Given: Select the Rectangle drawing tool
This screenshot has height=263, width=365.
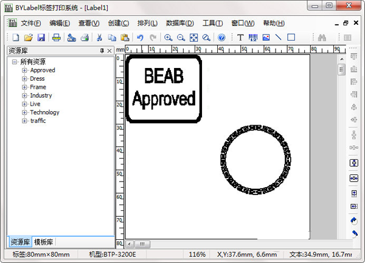Looking at the screenshot, I should click(291, 37).
